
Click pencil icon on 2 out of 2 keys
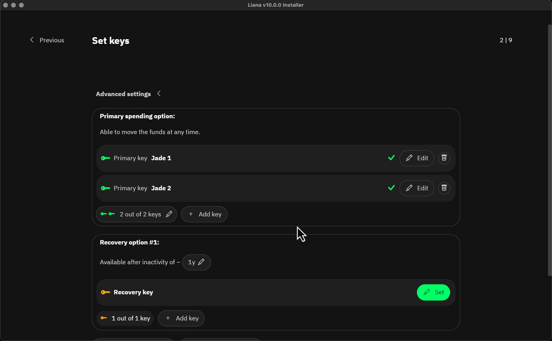[x=169, y=214]
